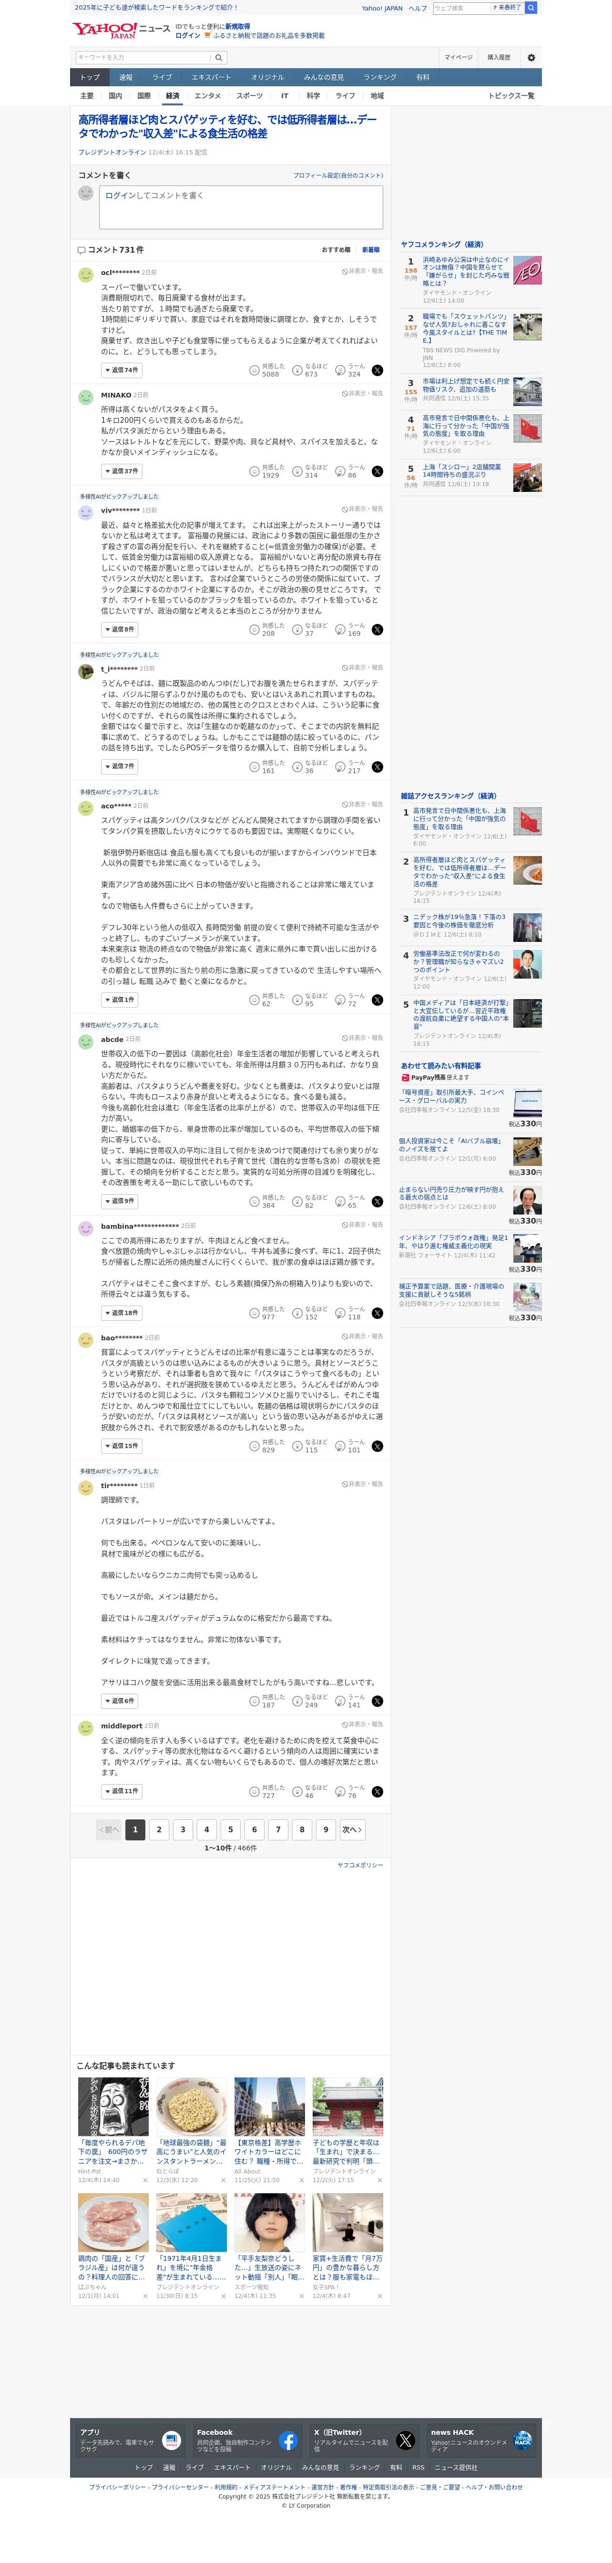612x2563 pixels.
Task: Click なるほど icon on aco comment
Action: 296,1000
